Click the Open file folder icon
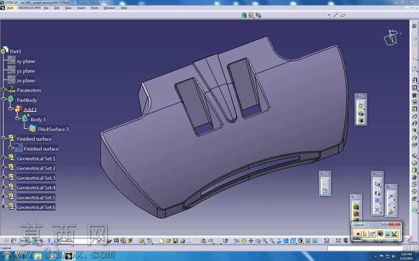Image resolution: width=419 pixels, height=261 pixels. pos(168,241)
